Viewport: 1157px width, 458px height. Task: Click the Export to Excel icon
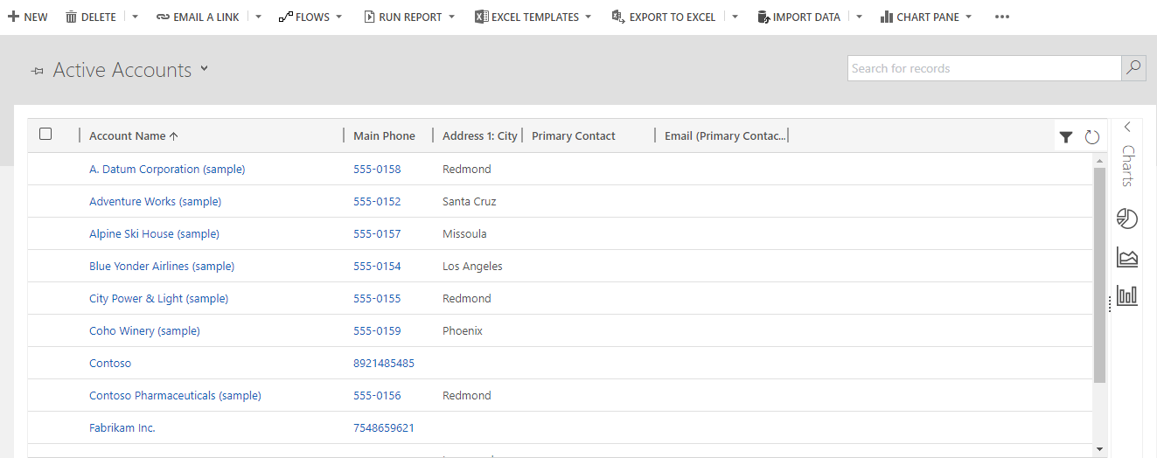pos(617,17)
